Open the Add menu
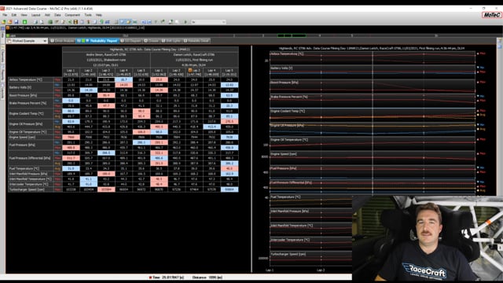This screenshot has width=503, height=283. coord(47,15)
